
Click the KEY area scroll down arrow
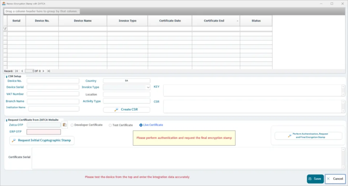tap(343, 94)
